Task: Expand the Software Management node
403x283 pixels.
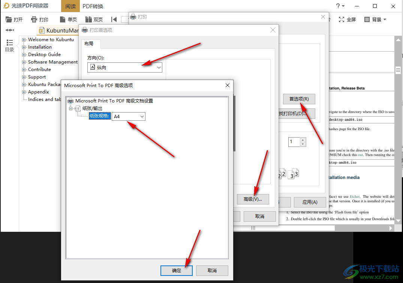Action: (24, 62)
